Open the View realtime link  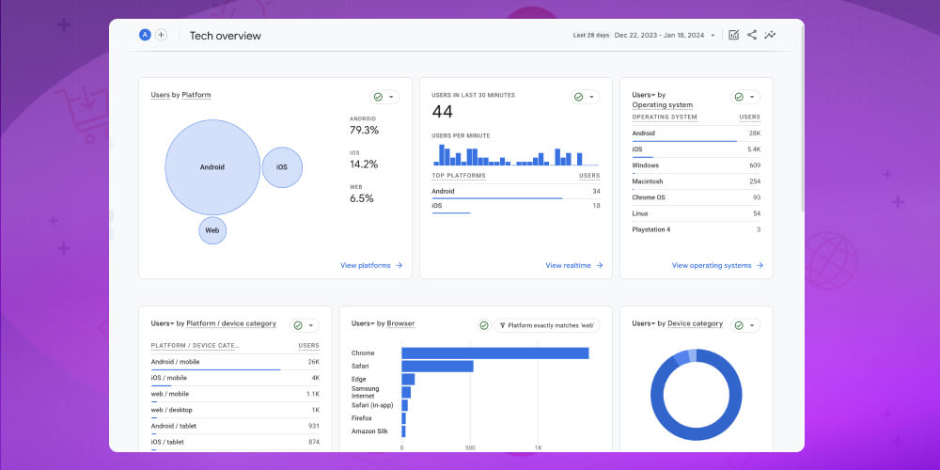[573, 265]
